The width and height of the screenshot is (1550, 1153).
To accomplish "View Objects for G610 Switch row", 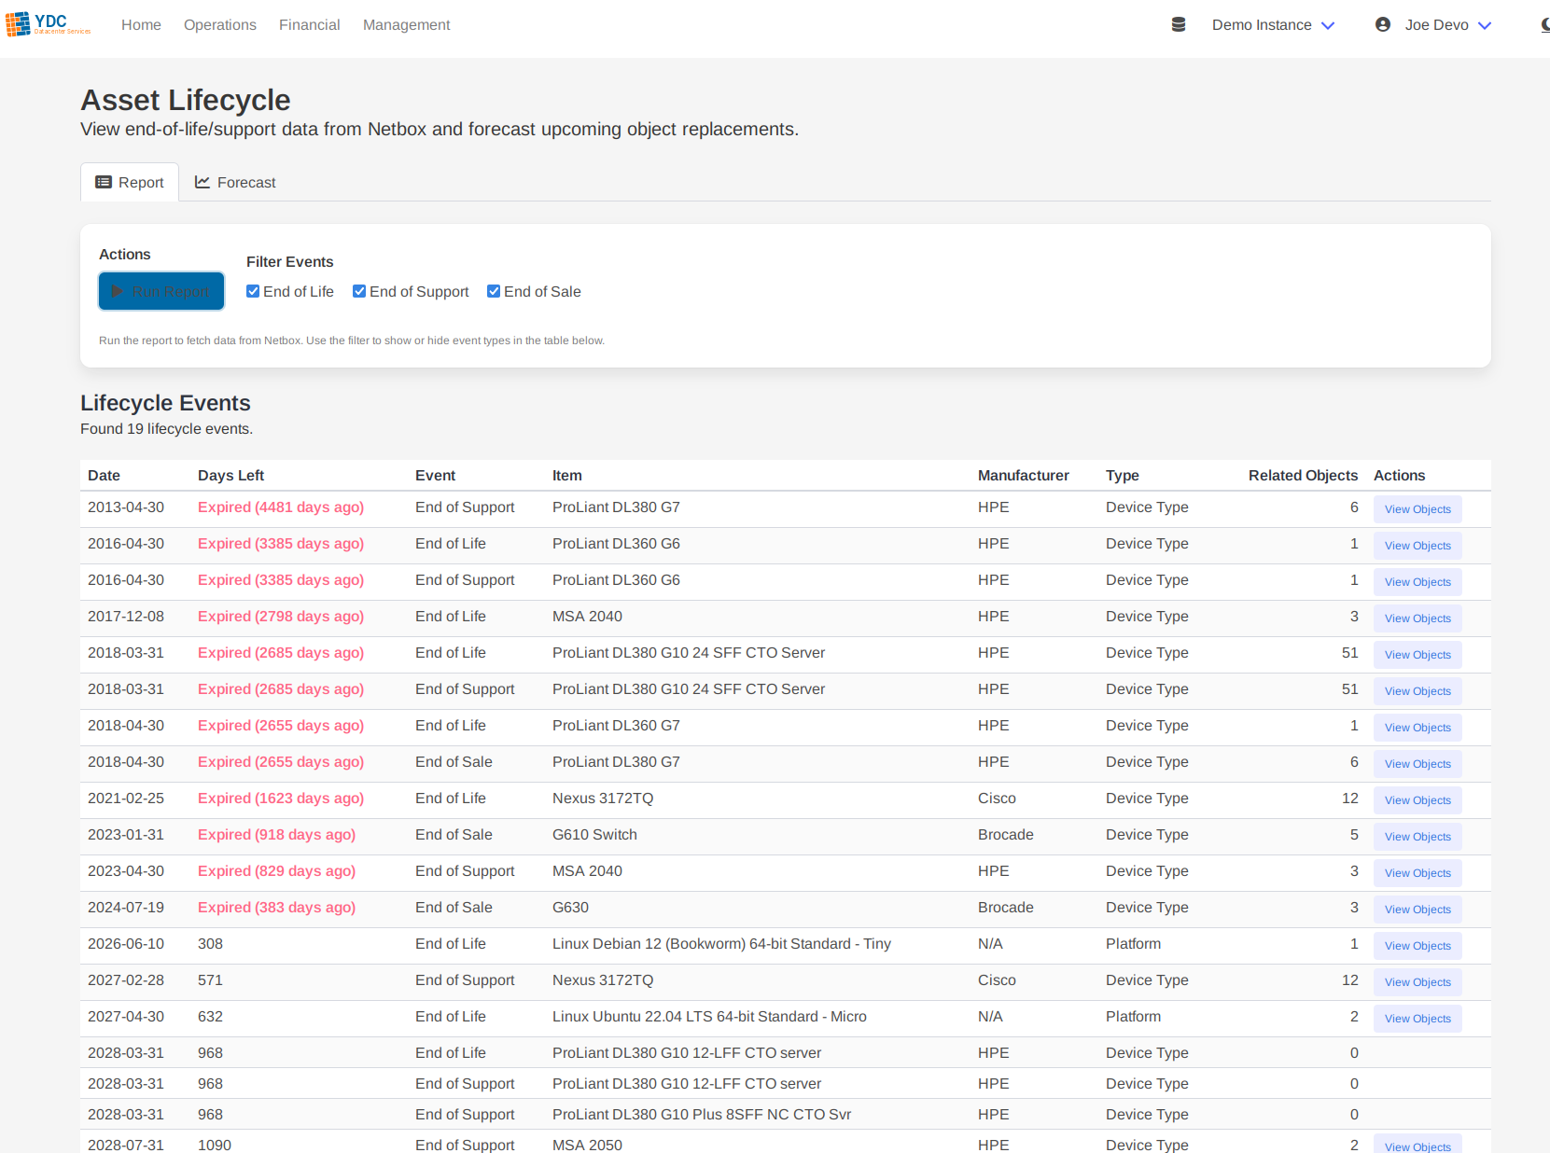I will coord(1417,837).
